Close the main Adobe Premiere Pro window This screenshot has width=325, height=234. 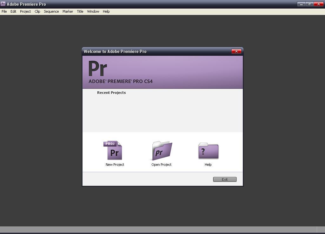point(318,4)
